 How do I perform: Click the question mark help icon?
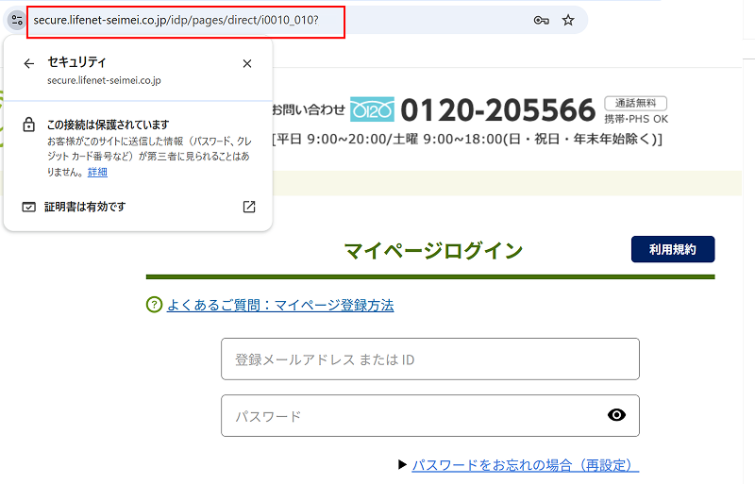click(154, 305)
